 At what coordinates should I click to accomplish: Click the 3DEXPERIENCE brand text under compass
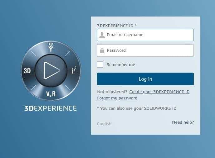[51, 108]
